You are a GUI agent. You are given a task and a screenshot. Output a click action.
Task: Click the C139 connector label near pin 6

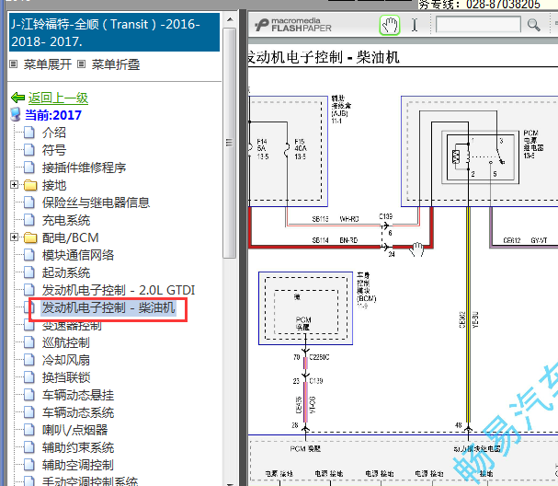[x=385, y=216]
